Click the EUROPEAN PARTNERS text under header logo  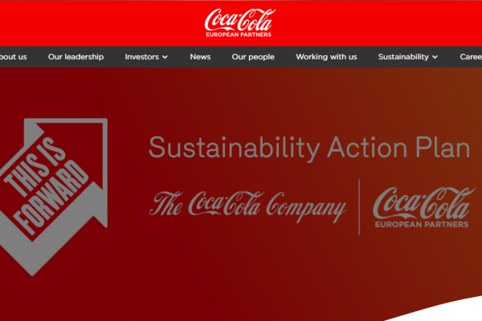coord(239,35)
